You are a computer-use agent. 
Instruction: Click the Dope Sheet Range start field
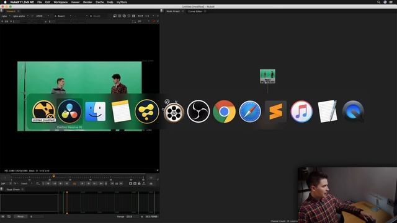(132, 217)
